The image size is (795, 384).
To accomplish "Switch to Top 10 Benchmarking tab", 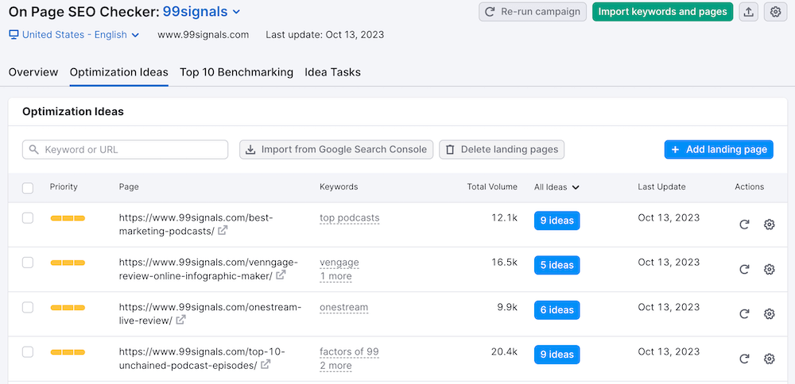I will tap(236, 72).
